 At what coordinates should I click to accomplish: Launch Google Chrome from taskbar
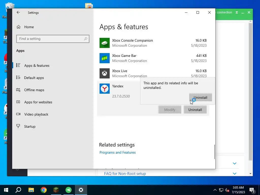coord(44,190)
